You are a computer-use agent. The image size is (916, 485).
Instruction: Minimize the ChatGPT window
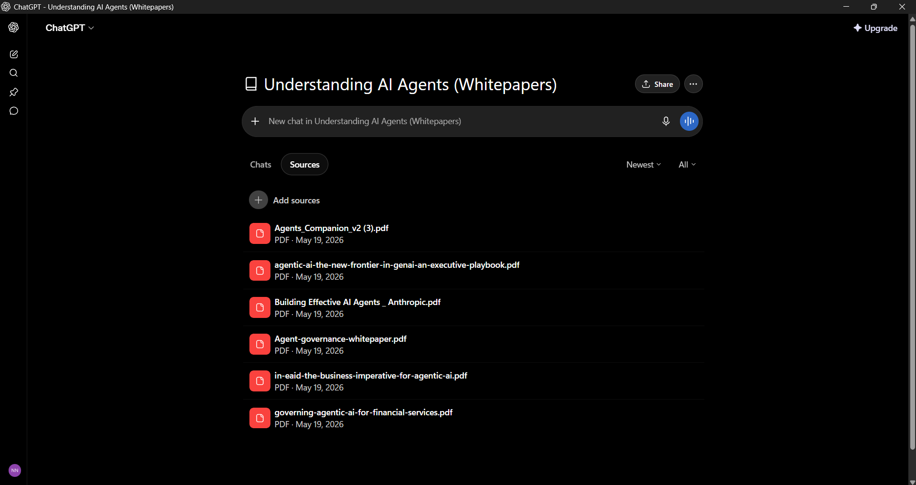click(x=846, y=7)
